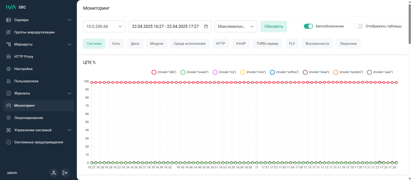Open the Диск metrics tab button

pyautogui.click(x=135, y=44)
